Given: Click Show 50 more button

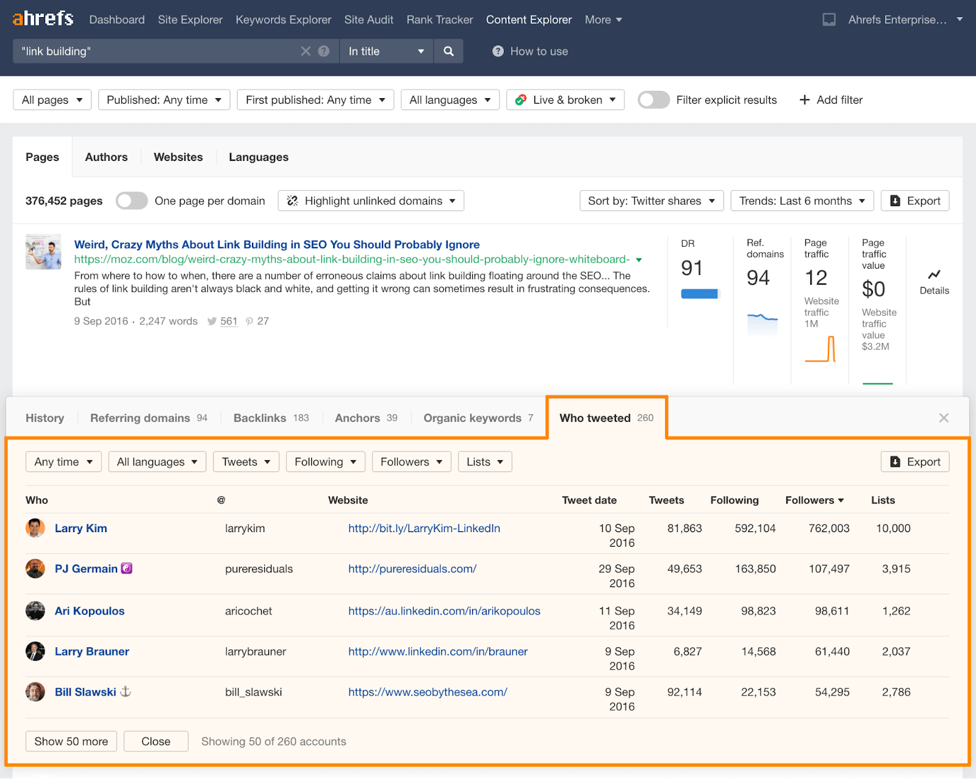Looking at the screenshot, I should tap(71, 741).
